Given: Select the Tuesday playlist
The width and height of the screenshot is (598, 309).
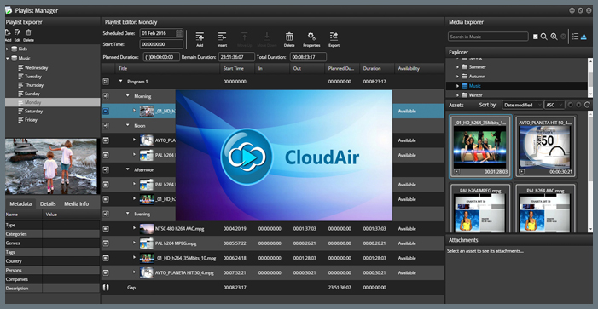Looking at the screenshot, I should point(33,77).
